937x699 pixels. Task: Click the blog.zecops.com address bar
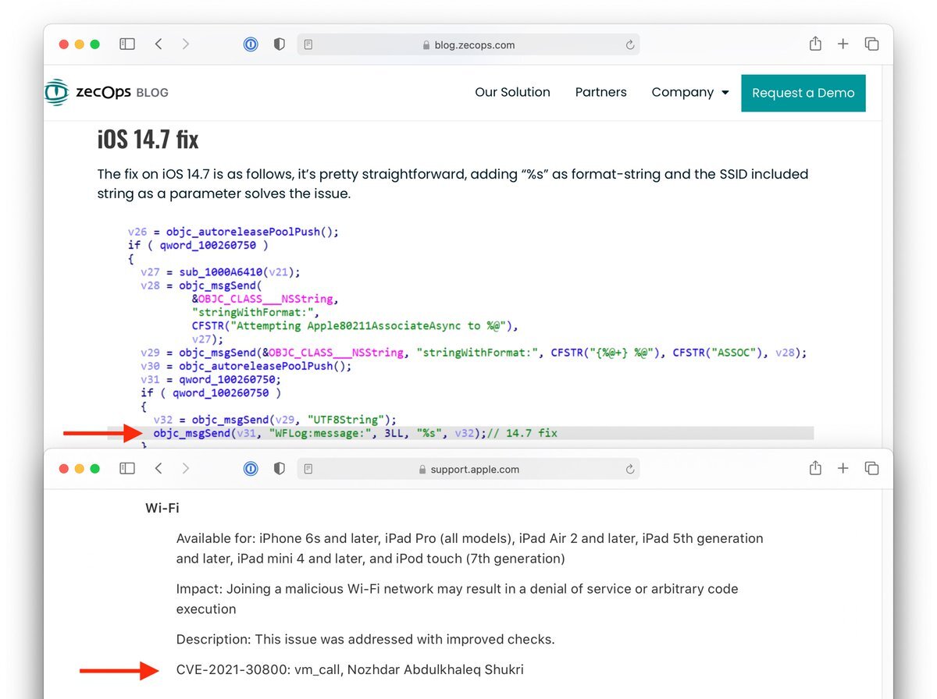(468, 44)
